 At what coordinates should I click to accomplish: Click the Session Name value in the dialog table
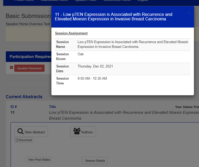click(133, 44)
